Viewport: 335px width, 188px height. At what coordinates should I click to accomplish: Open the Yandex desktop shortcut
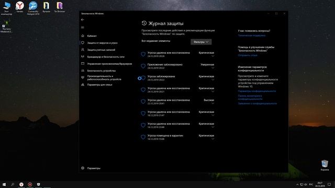click(x=20, y=7)
